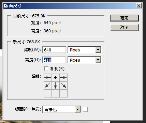Viewport: 146px width, 123px height.
Task: Open the width units Pixels dropdown
Action: 84,50
